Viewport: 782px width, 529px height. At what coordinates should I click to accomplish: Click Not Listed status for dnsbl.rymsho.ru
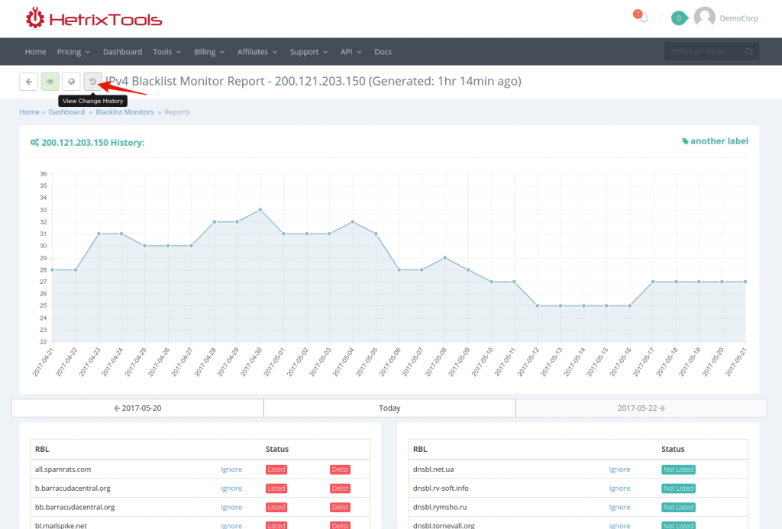click(678, 507)
